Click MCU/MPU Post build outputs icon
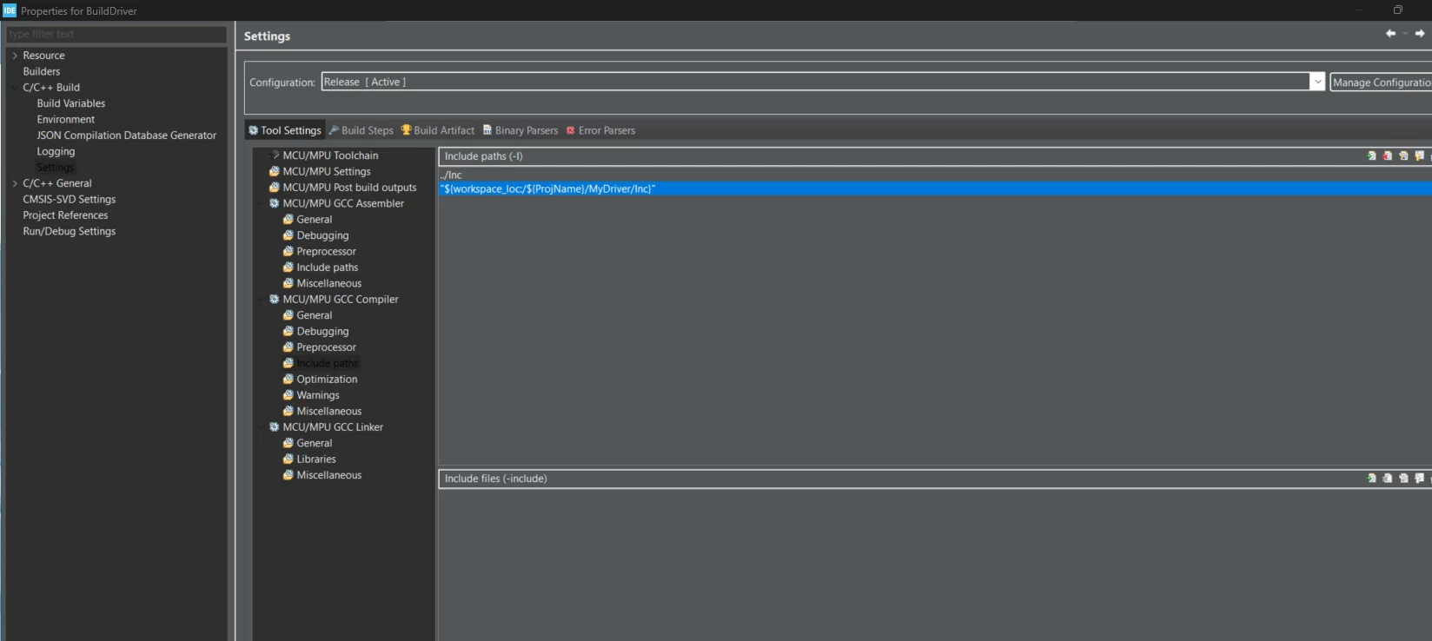This screenshot has height=641, width=1432. click(275, 188)
